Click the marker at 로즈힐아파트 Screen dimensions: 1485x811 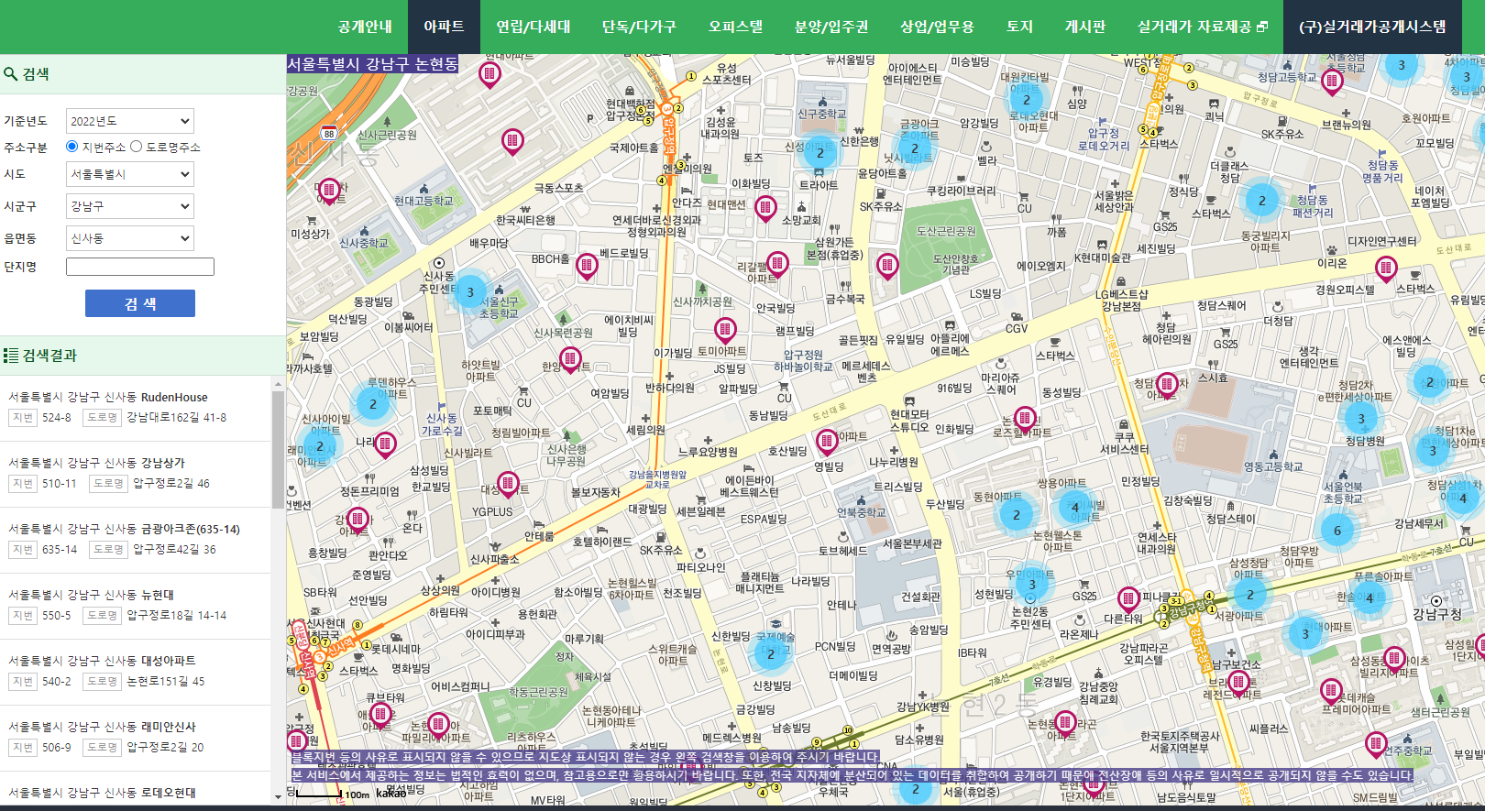click(x=1025, y=421)
